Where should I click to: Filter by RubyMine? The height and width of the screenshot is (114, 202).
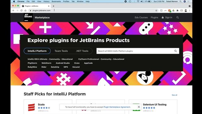tap(32, 67)
